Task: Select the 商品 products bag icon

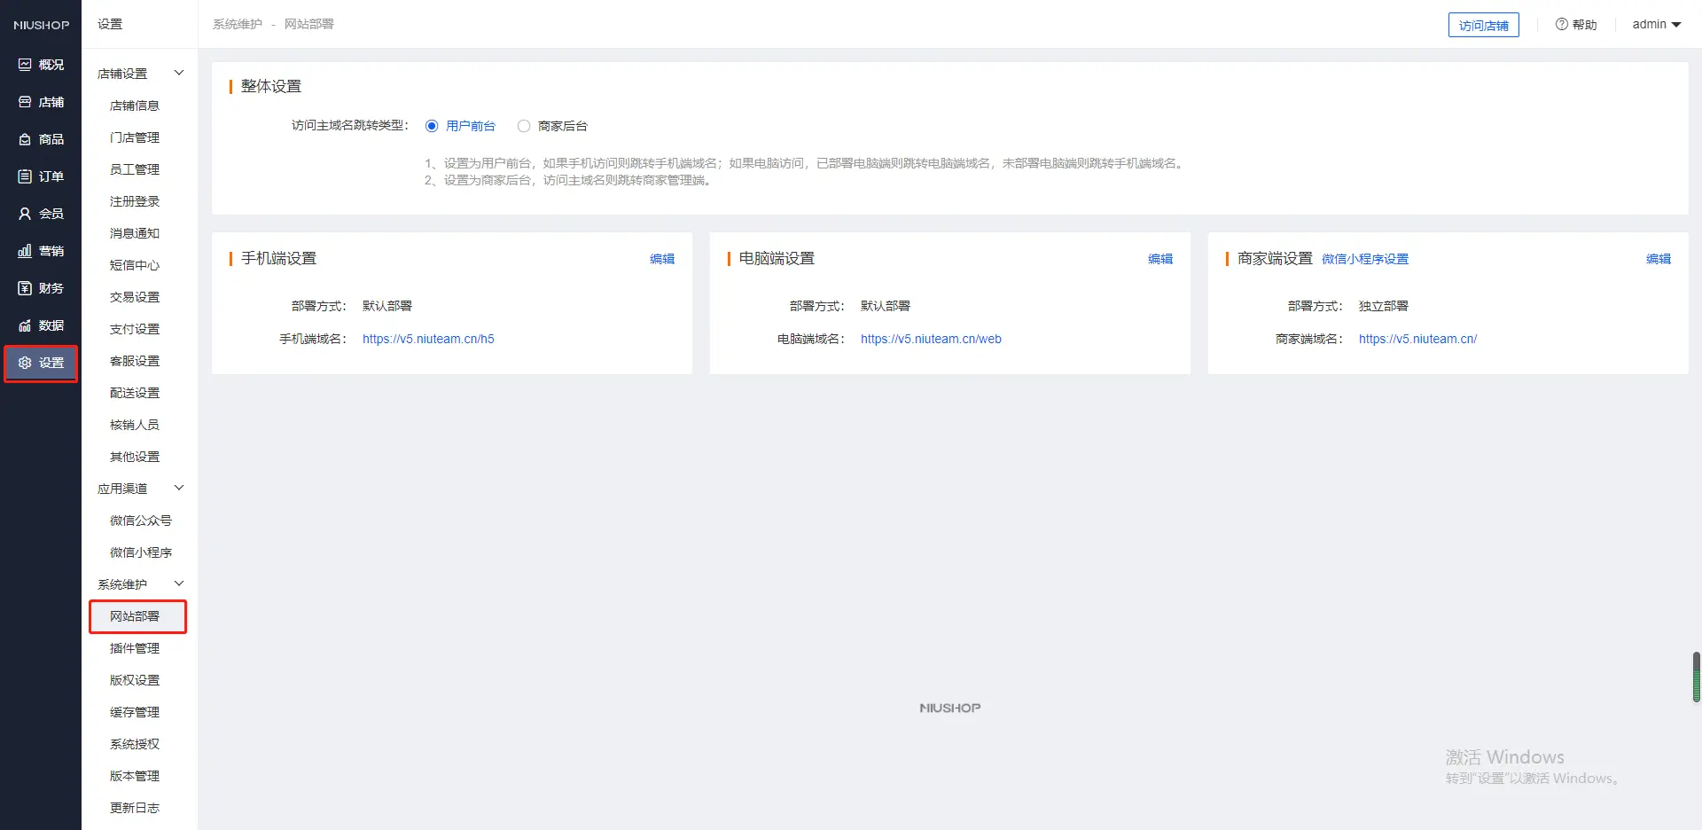Action: tap(25, 139)
